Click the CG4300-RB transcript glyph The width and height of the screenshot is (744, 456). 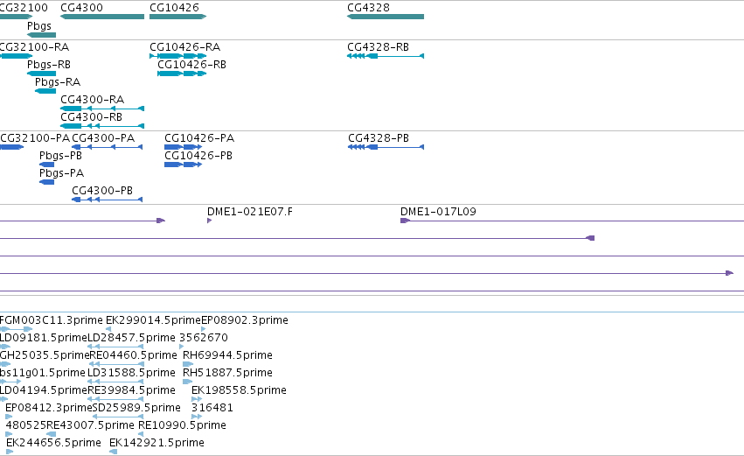coord(102,126)
